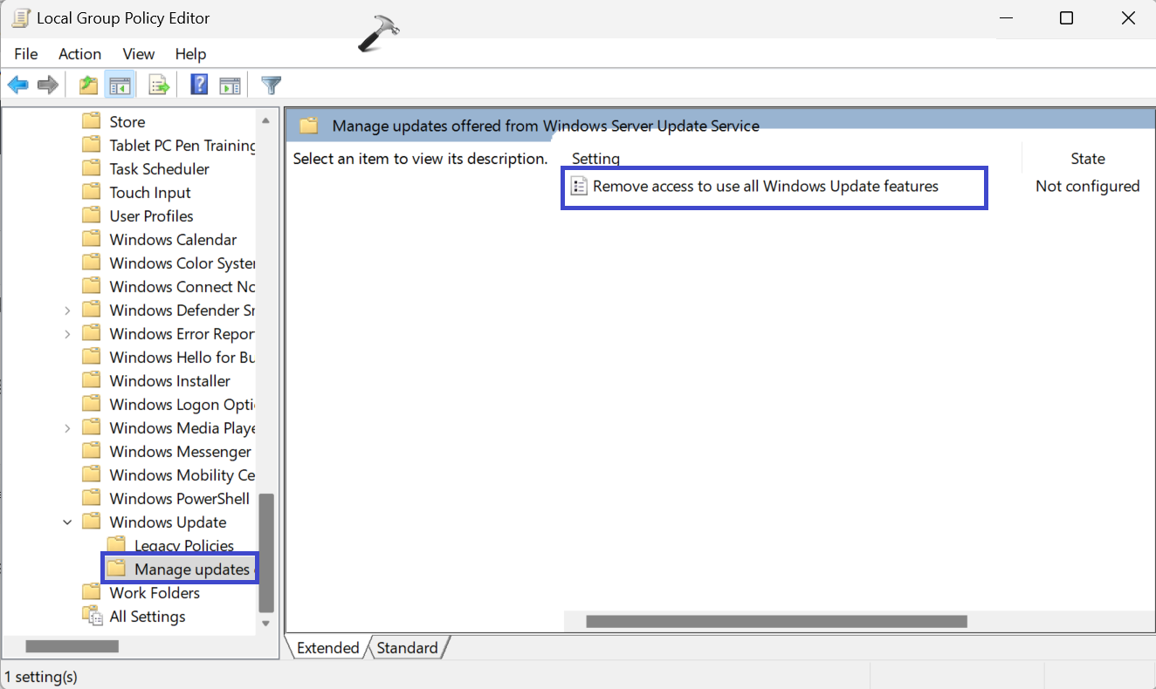Click the folder icon beside Work Folders
1156x689 pixels.
point(92,592)
